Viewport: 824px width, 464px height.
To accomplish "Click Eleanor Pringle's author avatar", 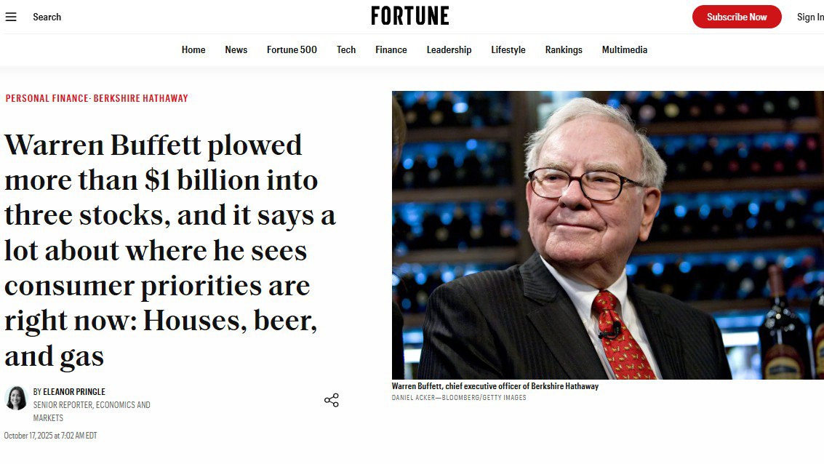I will pyautogui.click(x=15, y=398).
